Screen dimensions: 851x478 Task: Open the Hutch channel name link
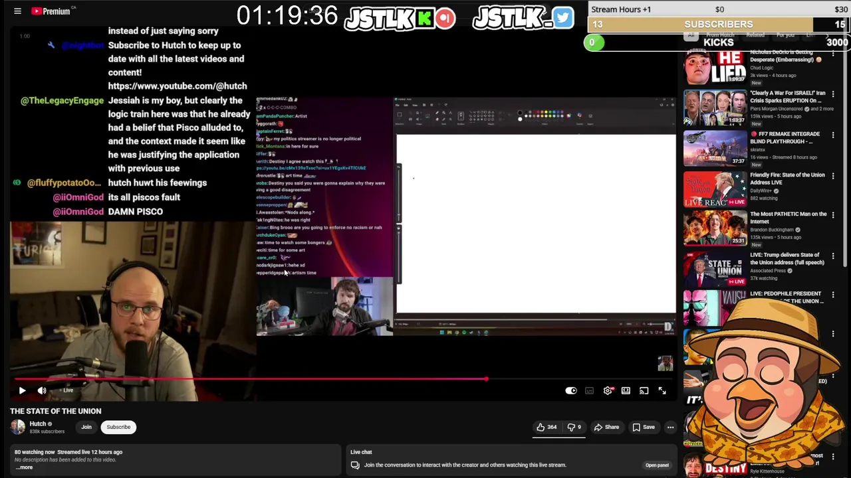38,424
